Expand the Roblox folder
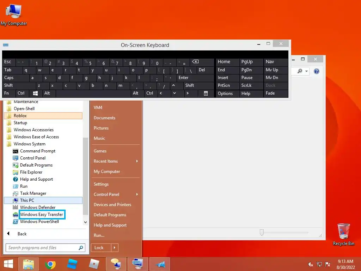 (x=43, y=116)
